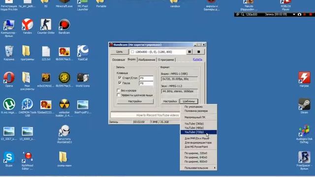
Task: Enable the Без курсора checkbox
Action: tap(118, 90)
